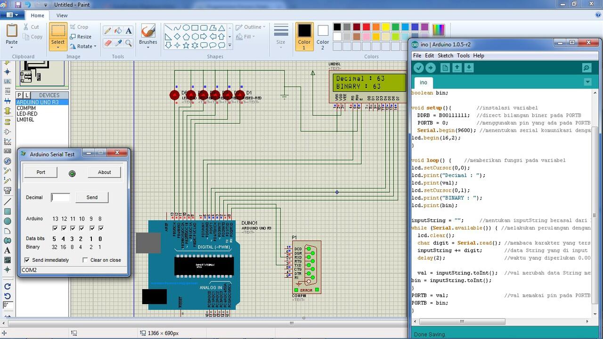Viewport: 603px width, 339px height.
Task: Expand the Shapes gallery more arrow
Action: click(230, 46)
